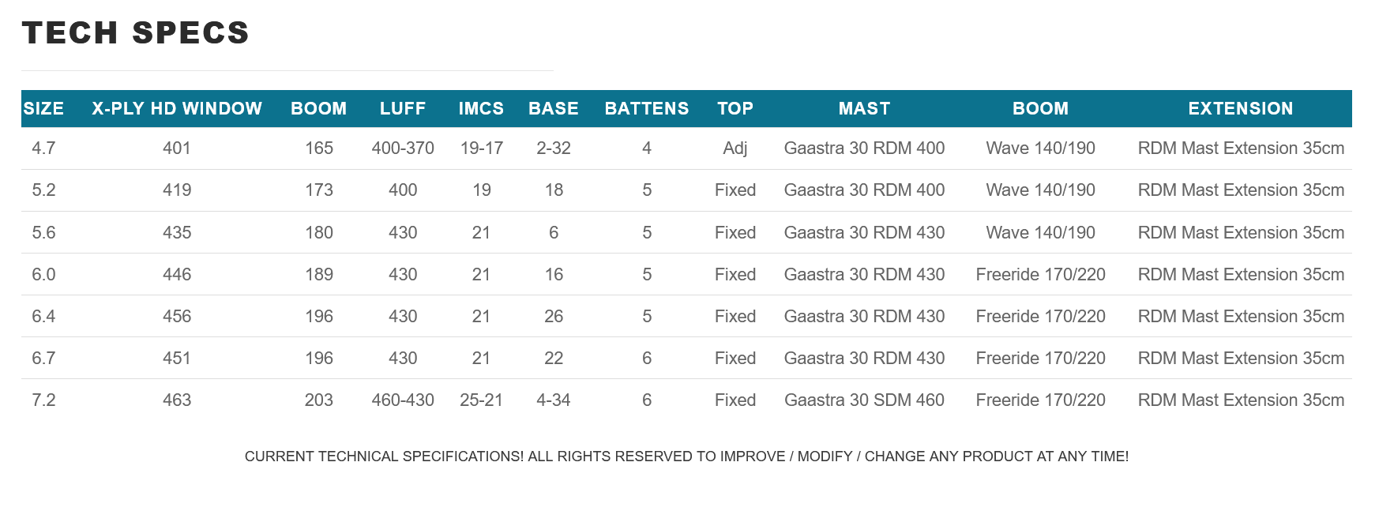Click the 25-21 IMCS value
The height and width of the screenshot is (526, 1394).
[x=481, y=400]
